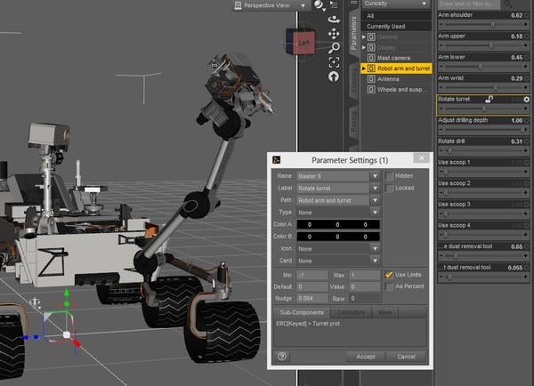This screenshot has width=534, height=386.
Task: Click minus end of Rotate drill slider
Action: (441, 151)
